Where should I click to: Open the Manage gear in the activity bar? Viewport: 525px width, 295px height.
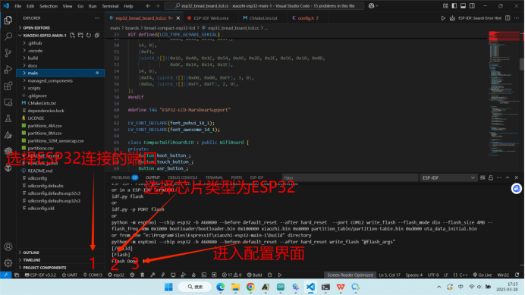pyautogui.click(x=8, y=263)
